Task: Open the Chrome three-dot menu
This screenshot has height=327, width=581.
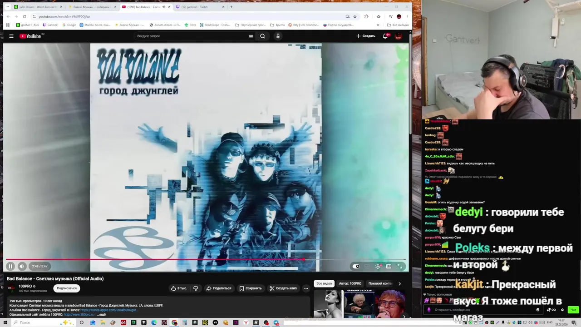Action: 407,16
